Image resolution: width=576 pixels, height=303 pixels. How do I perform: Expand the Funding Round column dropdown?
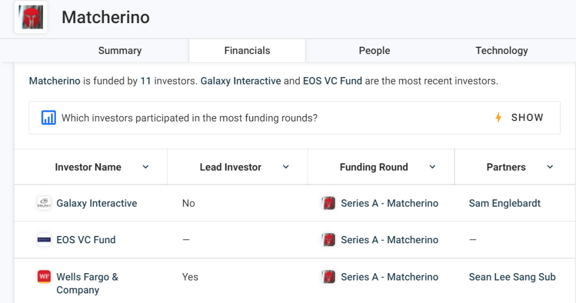pyautogui.click(x=432, y=167)
